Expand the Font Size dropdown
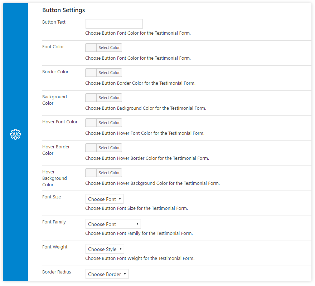The image size is (315, 286). 105,199
